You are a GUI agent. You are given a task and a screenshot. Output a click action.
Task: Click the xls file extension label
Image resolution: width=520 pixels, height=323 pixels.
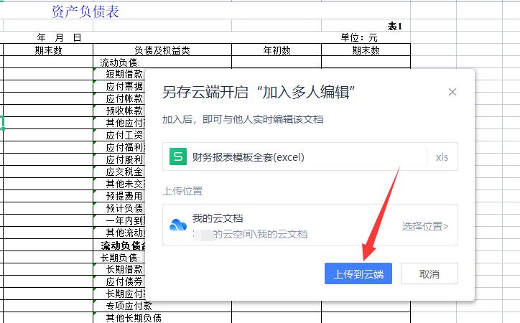point(442,157)
